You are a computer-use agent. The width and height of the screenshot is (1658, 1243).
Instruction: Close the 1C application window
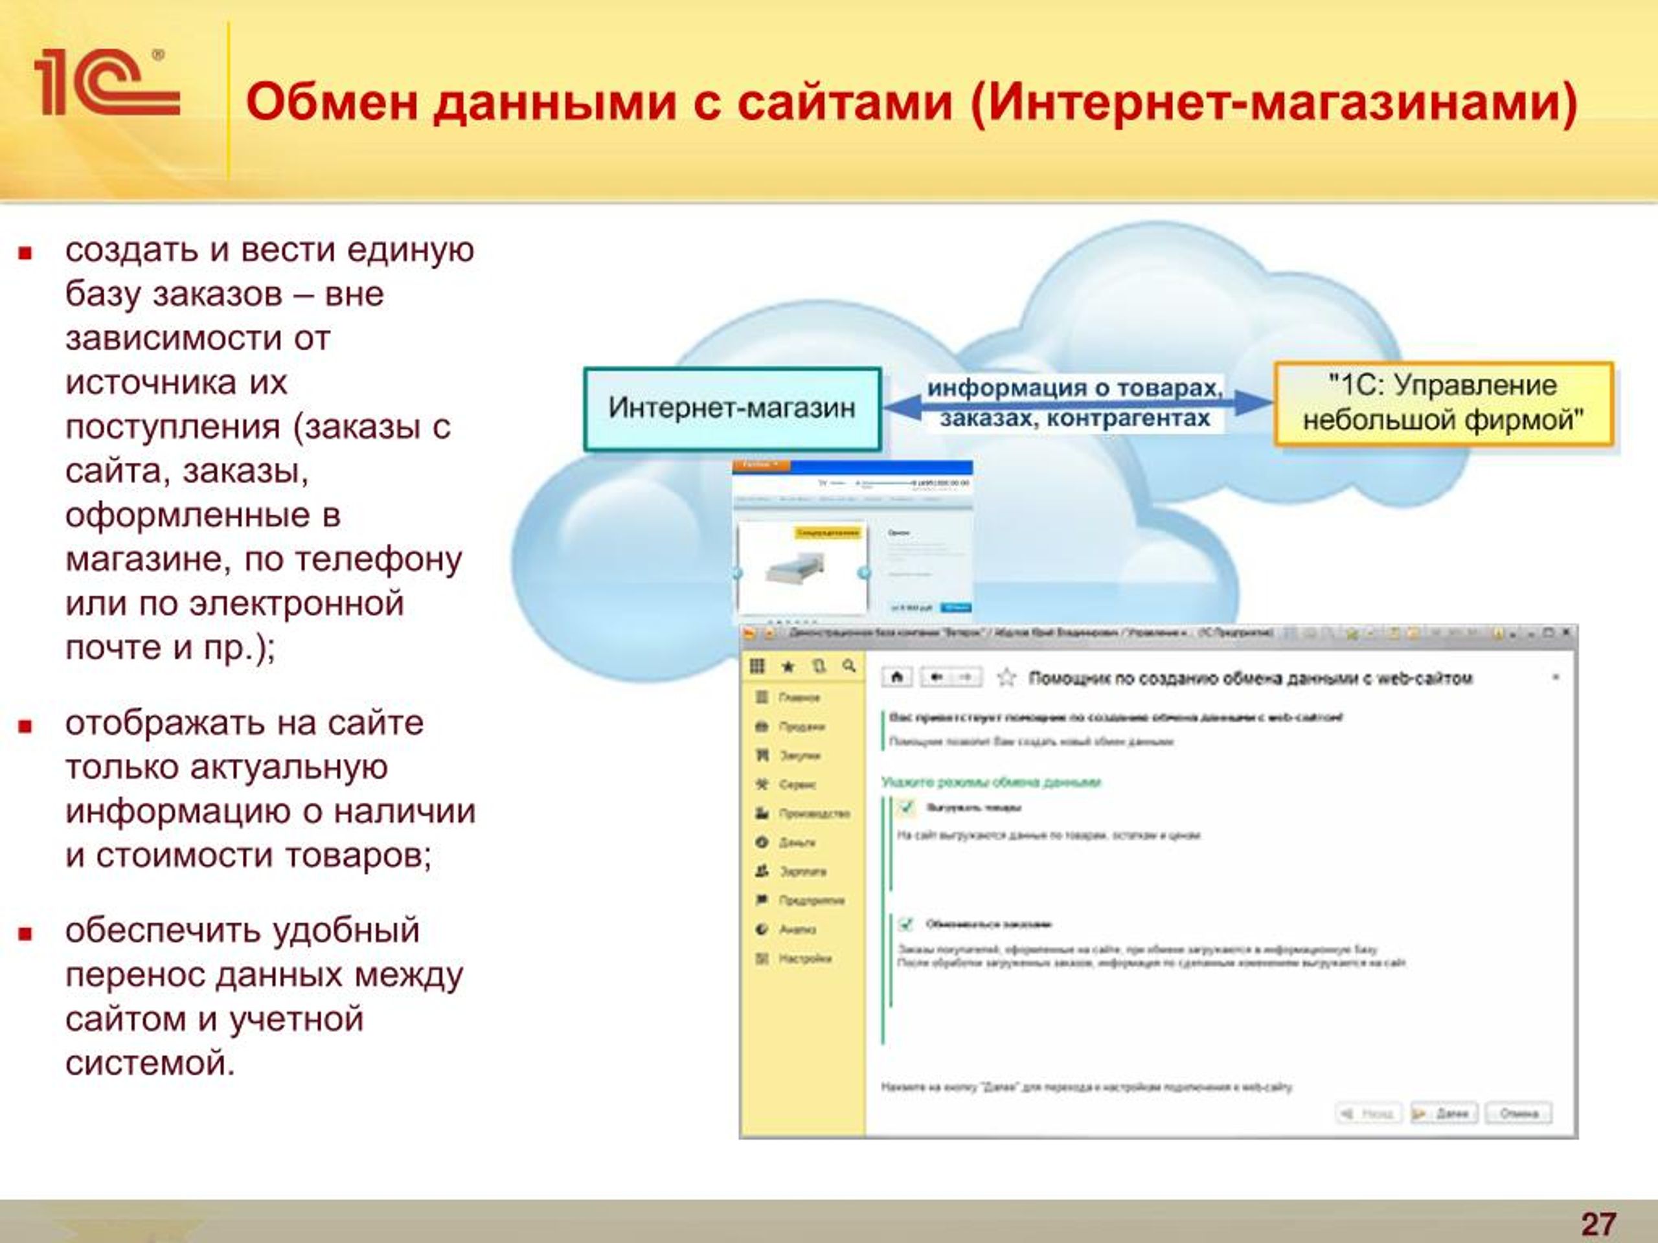coord(1566,633)
